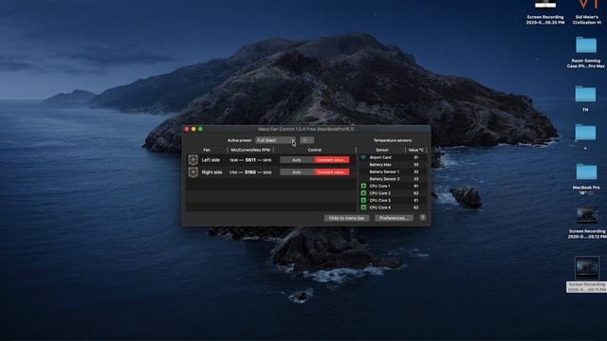Click the CPU Core 4 chip icon

363,207
